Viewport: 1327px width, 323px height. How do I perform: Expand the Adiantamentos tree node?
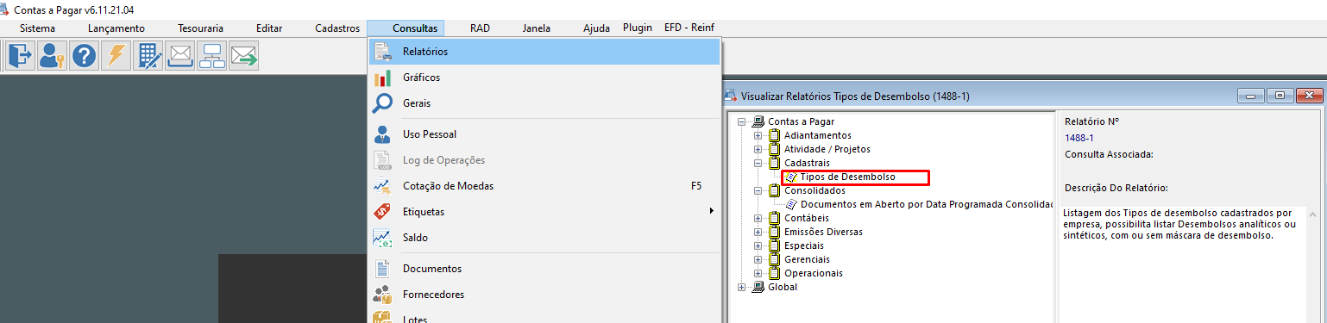pyautogui.click(x=758, y=135)
